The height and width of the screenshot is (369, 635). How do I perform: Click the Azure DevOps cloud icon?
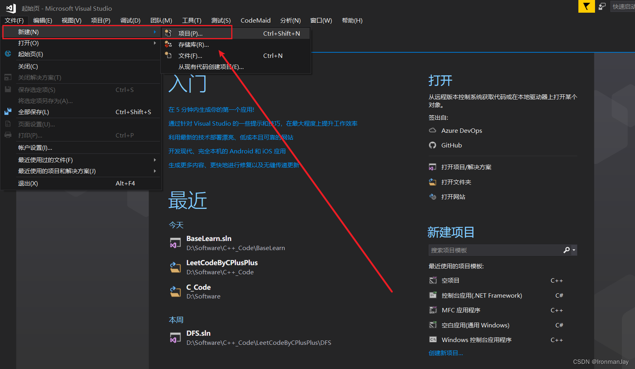(433, 130)
